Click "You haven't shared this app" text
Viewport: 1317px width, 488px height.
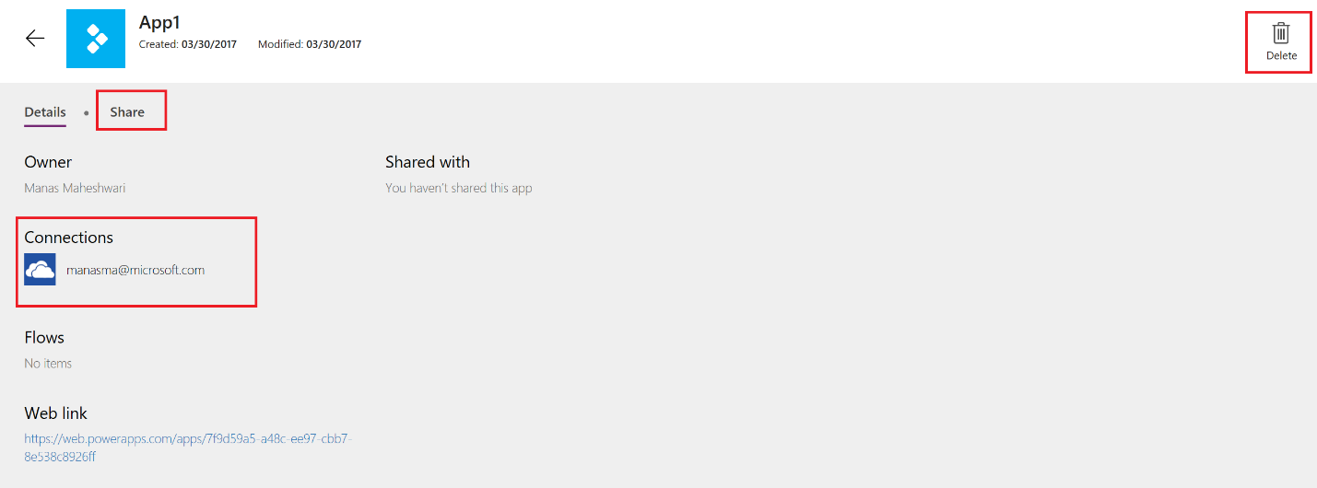coord(459,188)
